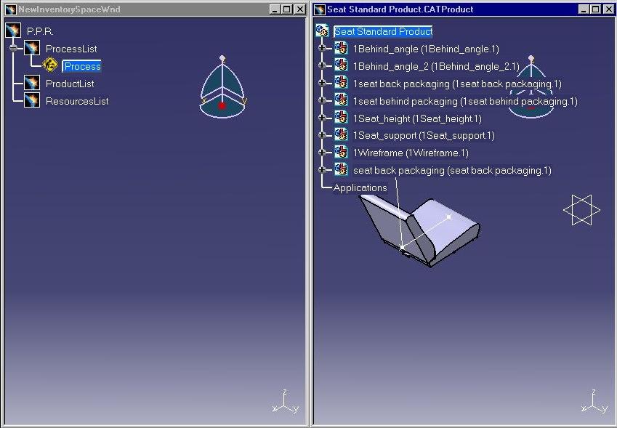Image resolution: width=617 pixels, height=428 pixels.
Task: Collapse the ProcessList node
Action: pos(14,48)
